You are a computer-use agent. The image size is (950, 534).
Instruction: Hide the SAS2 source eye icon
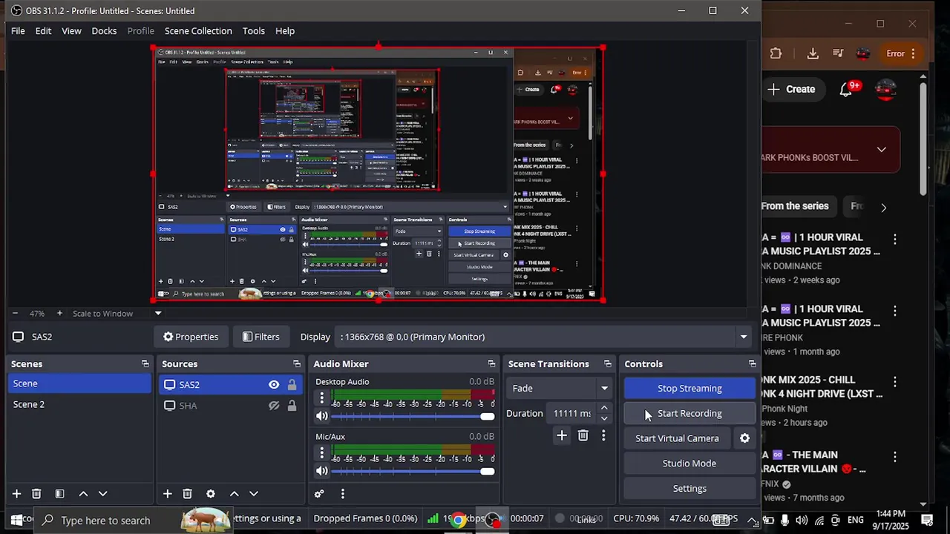pyautogui.click(x=274, y=385)
